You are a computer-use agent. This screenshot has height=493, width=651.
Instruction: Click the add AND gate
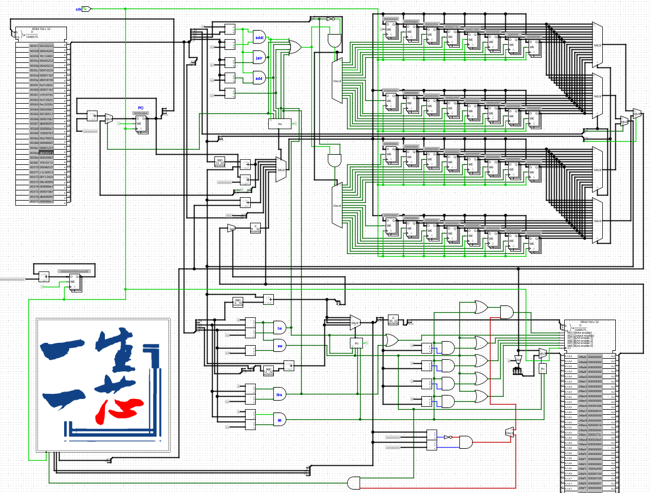pos(259,78)
